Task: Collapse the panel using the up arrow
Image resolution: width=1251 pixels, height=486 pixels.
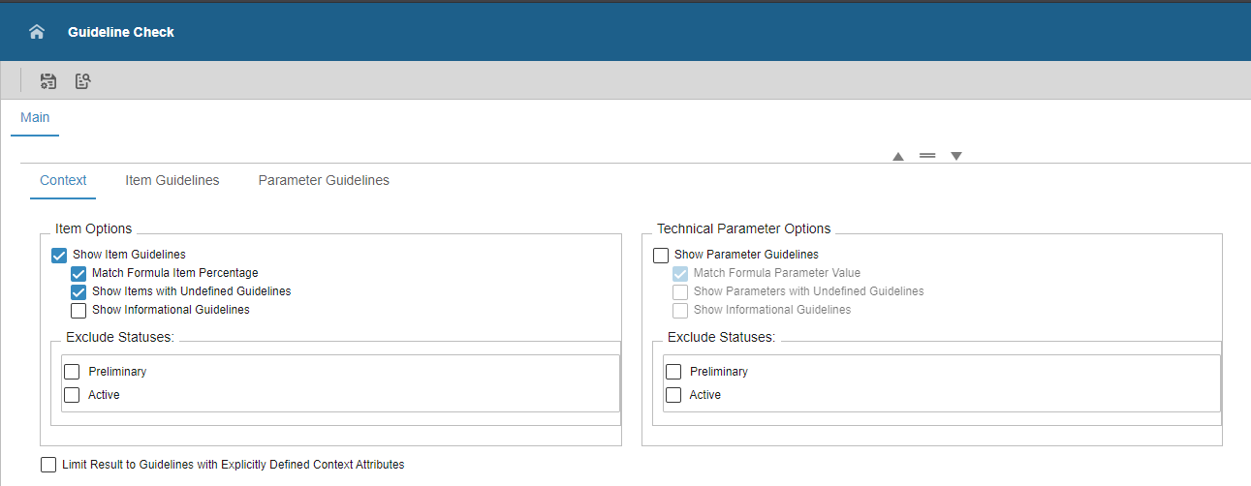Action: coord(898,156)
